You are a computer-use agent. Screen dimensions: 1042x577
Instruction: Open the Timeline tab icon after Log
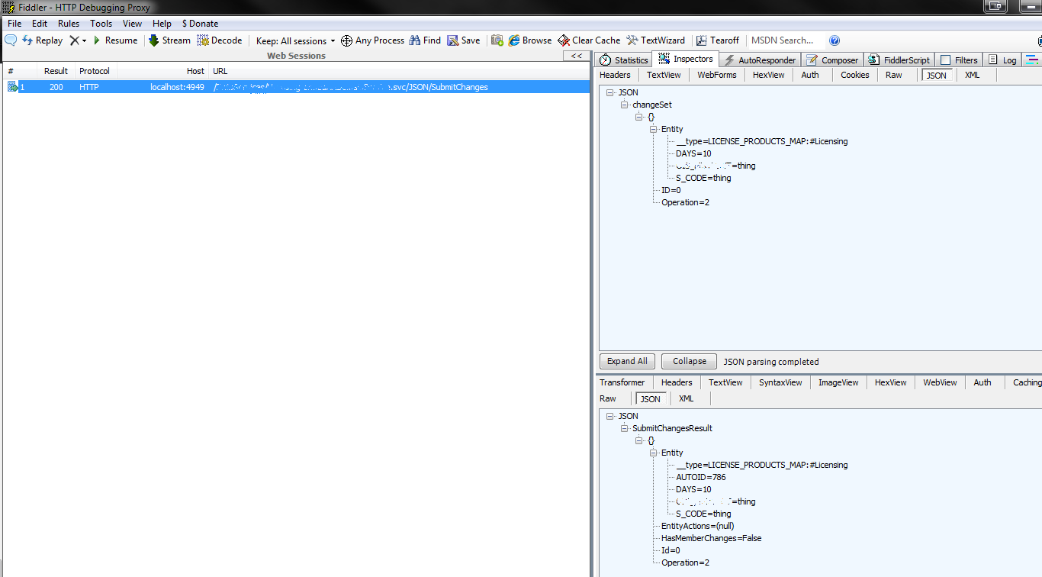(1032, 60)
